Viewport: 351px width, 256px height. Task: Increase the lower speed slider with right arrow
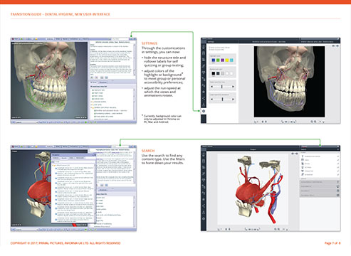233,99
